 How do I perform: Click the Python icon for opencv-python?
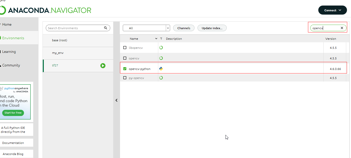pos(161,69)
